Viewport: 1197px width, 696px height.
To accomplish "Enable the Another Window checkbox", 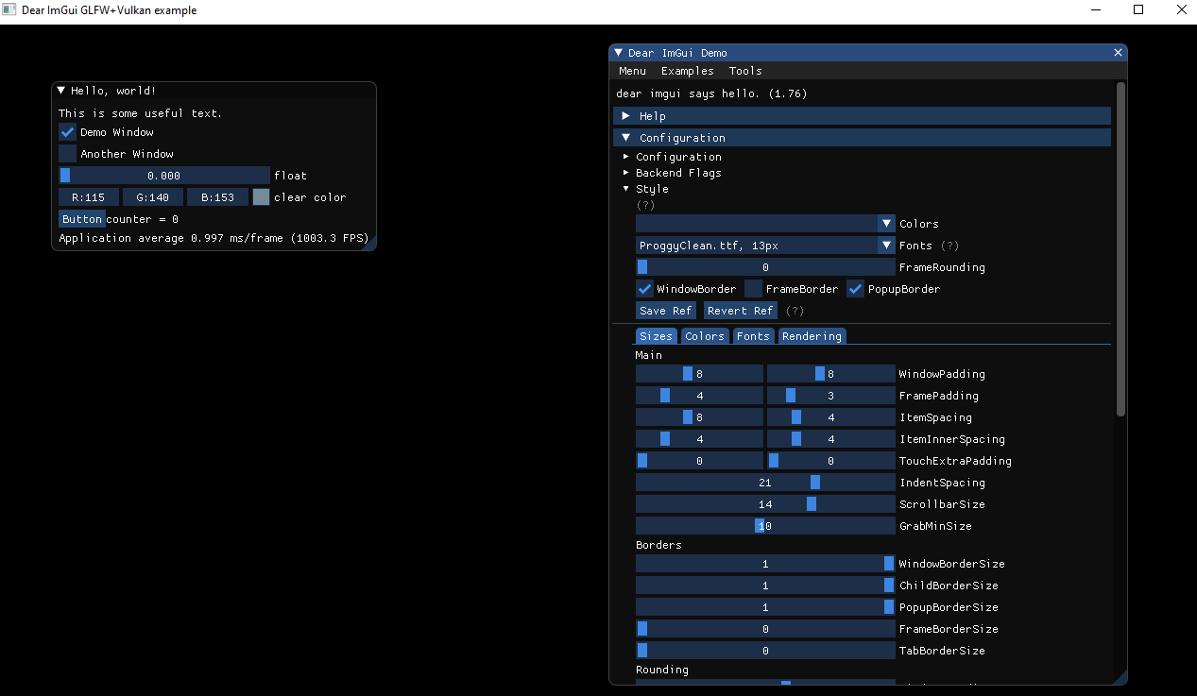I will pyautogui.click(x=66, y=153).
